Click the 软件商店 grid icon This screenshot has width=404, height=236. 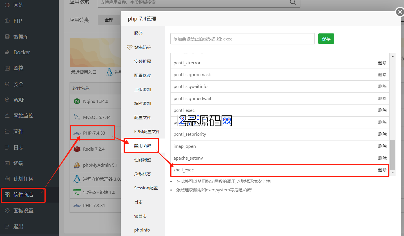pos(7,195)
